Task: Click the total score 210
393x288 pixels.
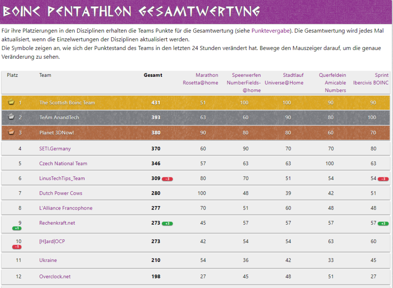Action: pos(156,260)
